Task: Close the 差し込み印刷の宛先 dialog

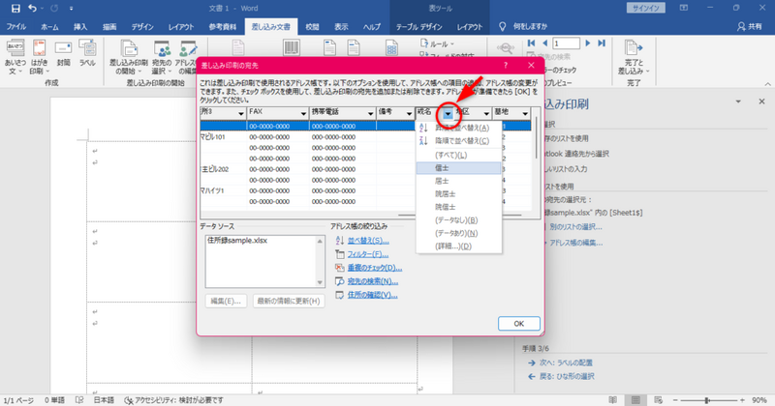Action: [531, 65]
